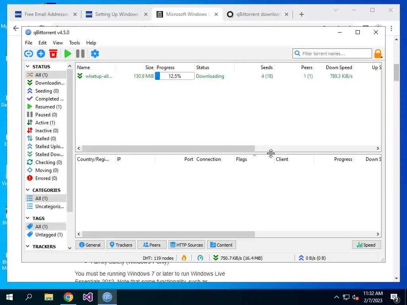Open the View menu
This screenshot has width=407, height=305.
(x=58, y=43)
